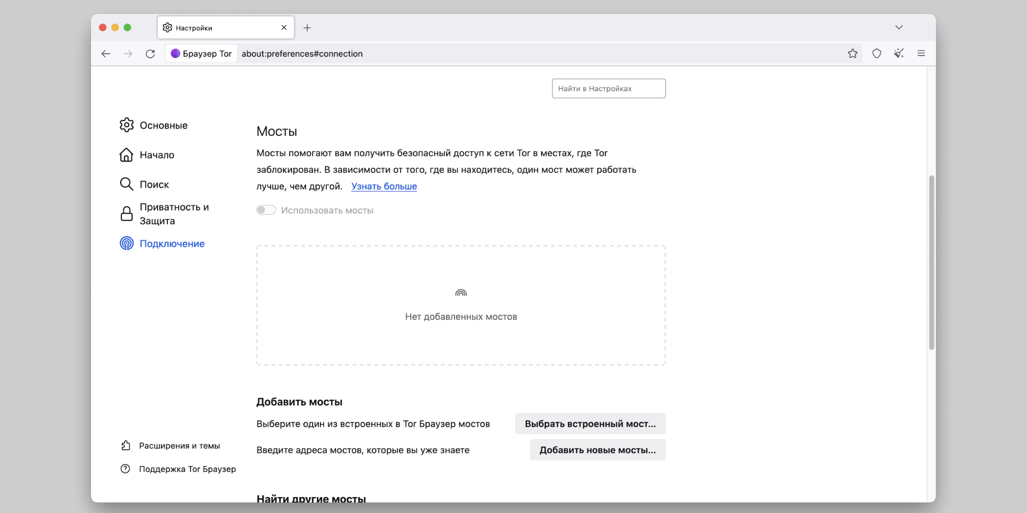The image size is (1027, 513).
Task: Click the gear icon on the Настройки tab
Action: click(167, 28)
